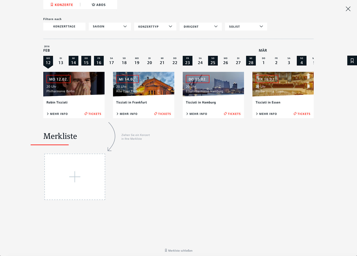Select Wednesday 28 in the date strip

coord(251,61)
